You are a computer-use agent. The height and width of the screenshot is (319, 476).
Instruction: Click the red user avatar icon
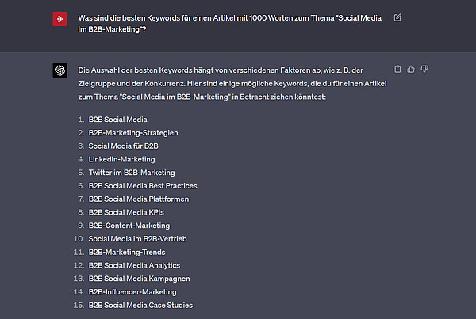(59, 19)
